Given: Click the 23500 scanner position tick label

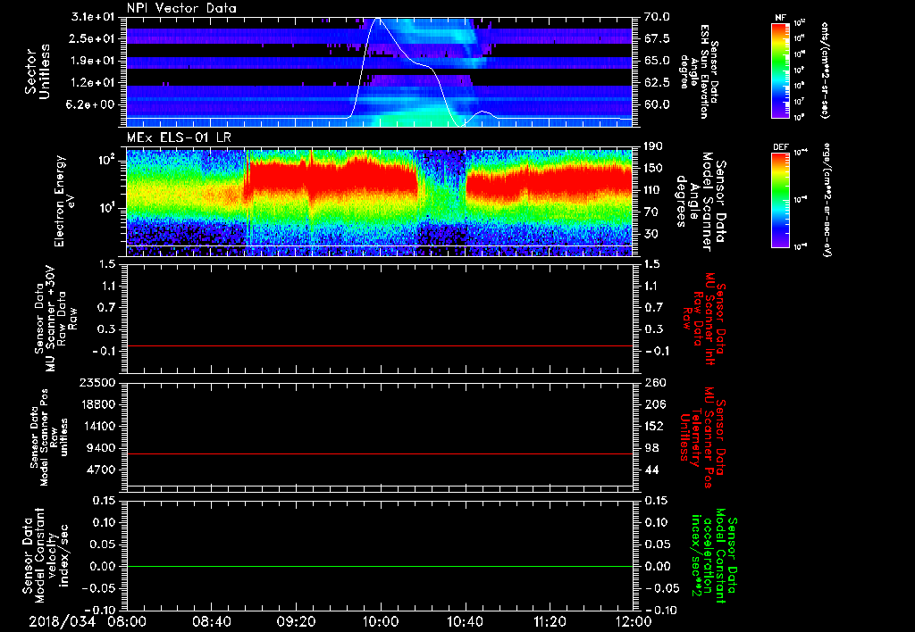Looking at the screenshot, I should (97, 382).
